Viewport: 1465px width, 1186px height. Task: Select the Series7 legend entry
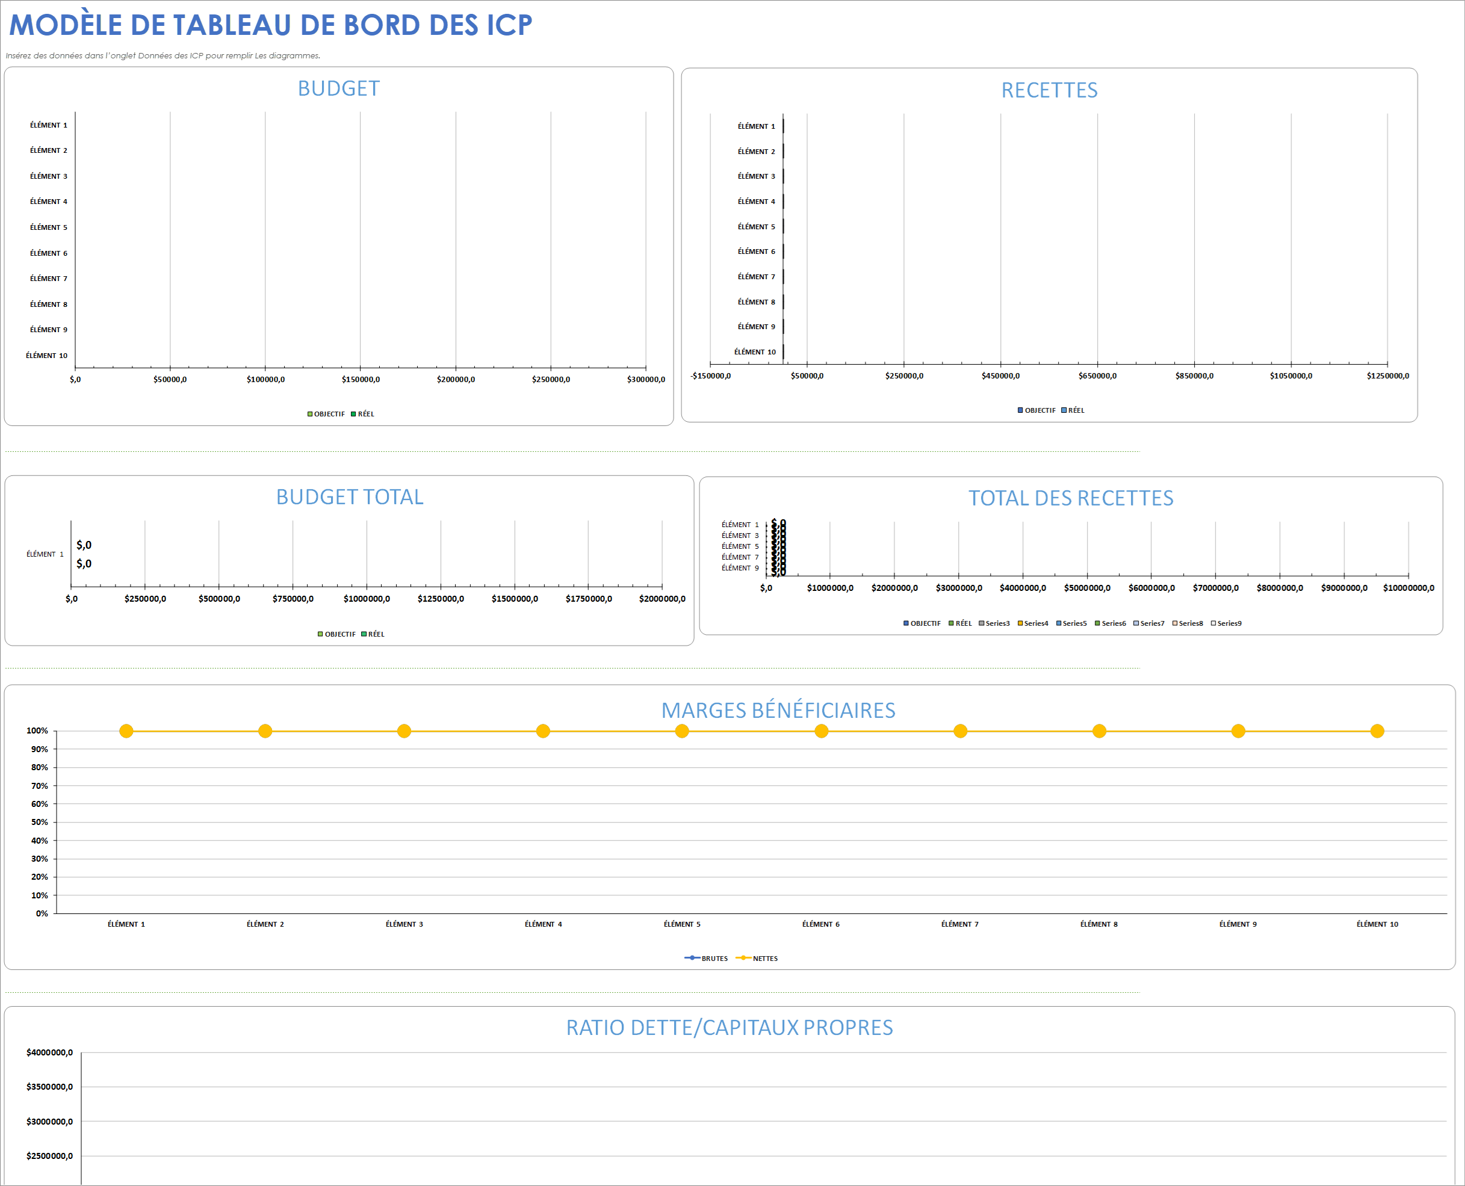[x=1148, y=624]
